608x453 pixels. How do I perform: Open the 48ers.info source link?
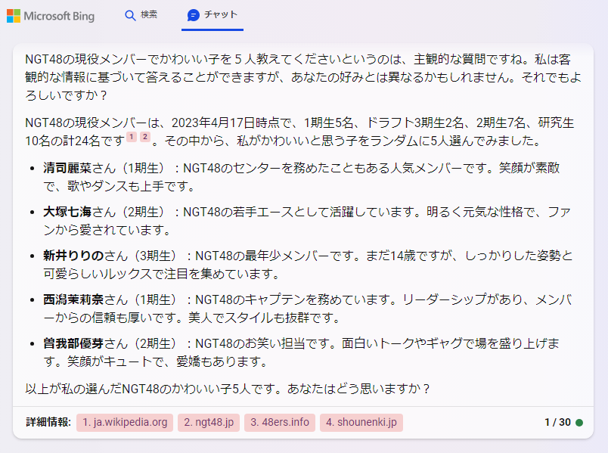point(280,422)
